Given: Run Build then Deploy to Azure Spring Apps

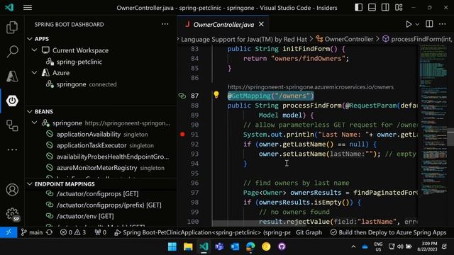Looking at the screenshot, I should click(x=388, y=232).
